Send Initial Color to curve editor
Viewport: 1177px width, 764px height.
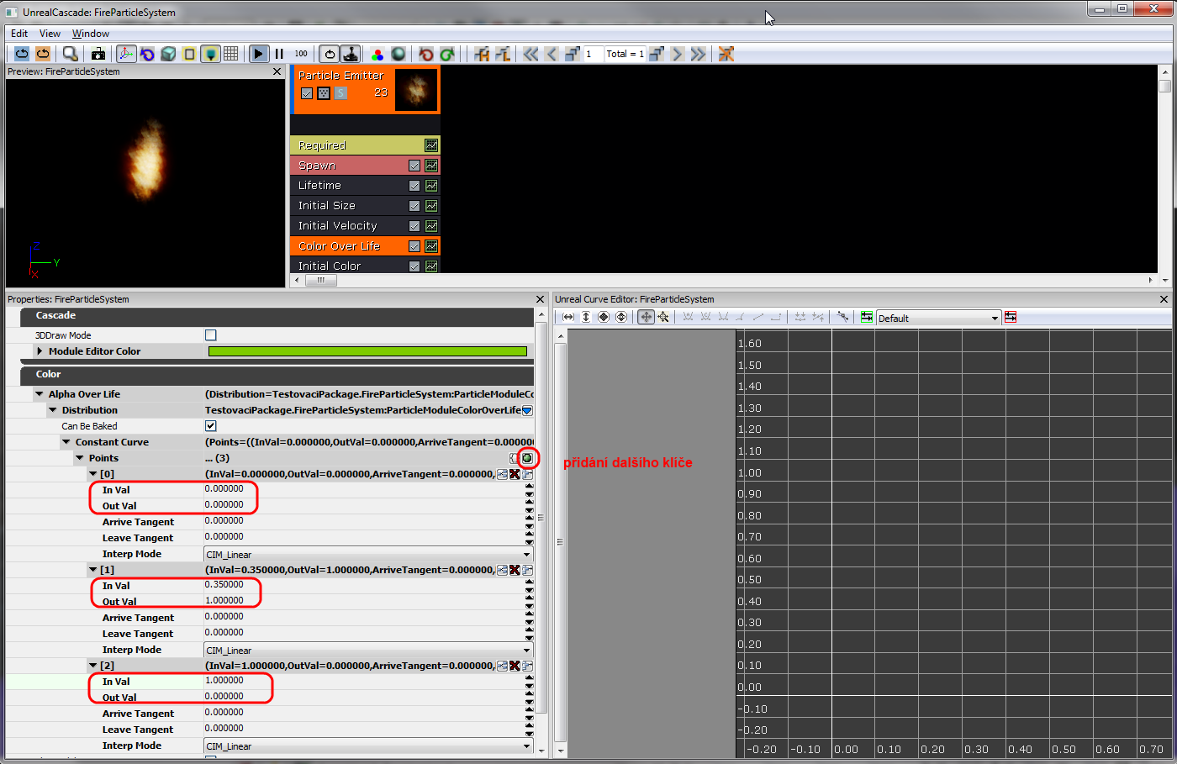pyautogui.click(x=431, y=266)
